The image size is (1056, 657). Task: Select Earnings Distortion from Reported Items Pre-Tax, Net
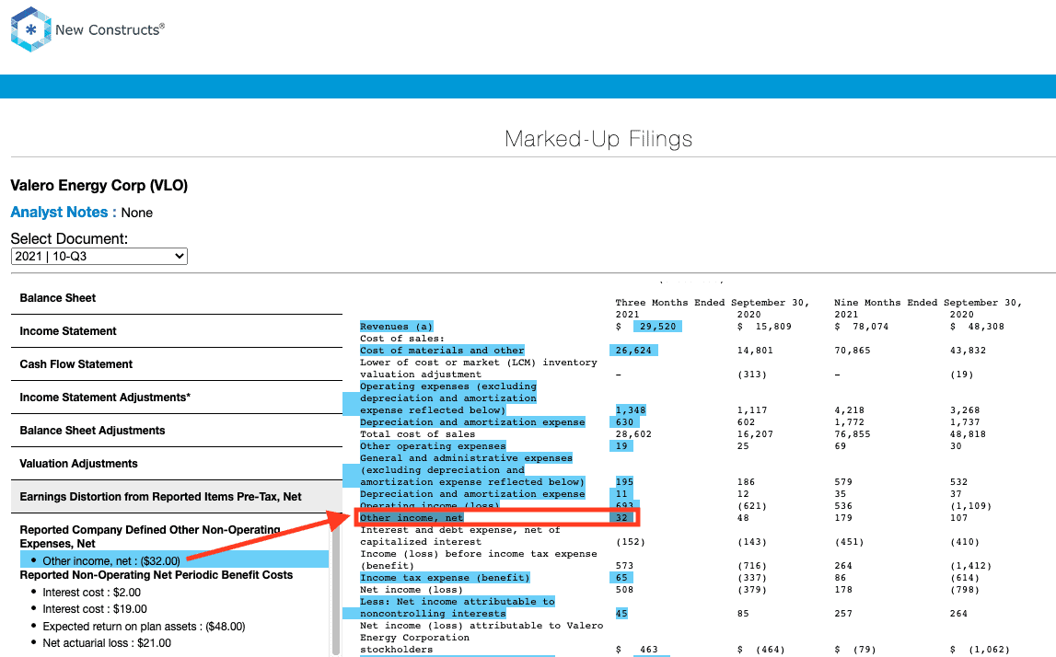(177, 497)
